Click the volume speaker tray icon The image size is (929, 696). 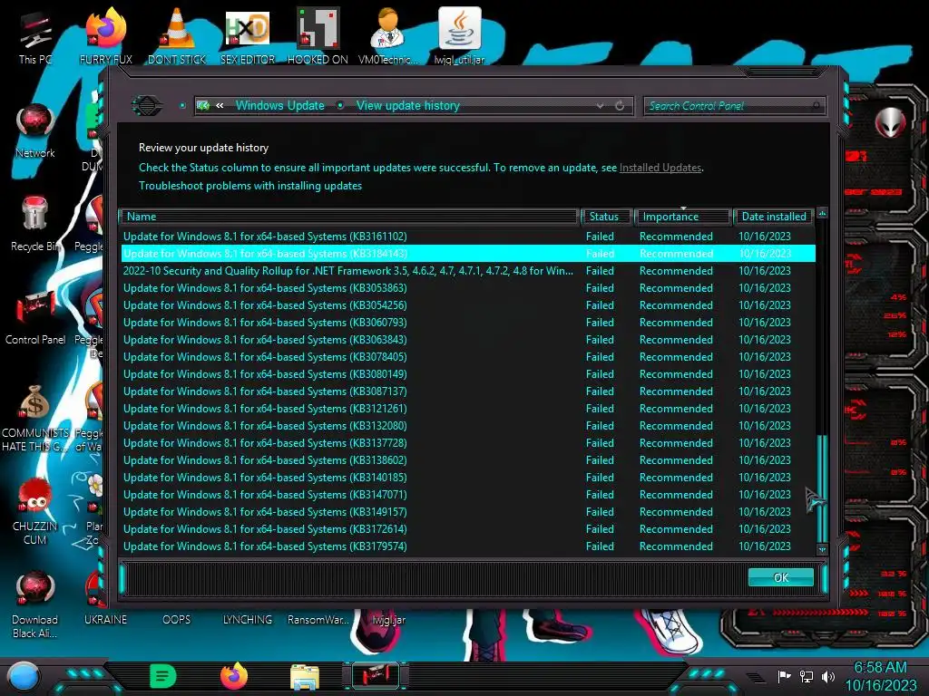click(x=828, y=676)
